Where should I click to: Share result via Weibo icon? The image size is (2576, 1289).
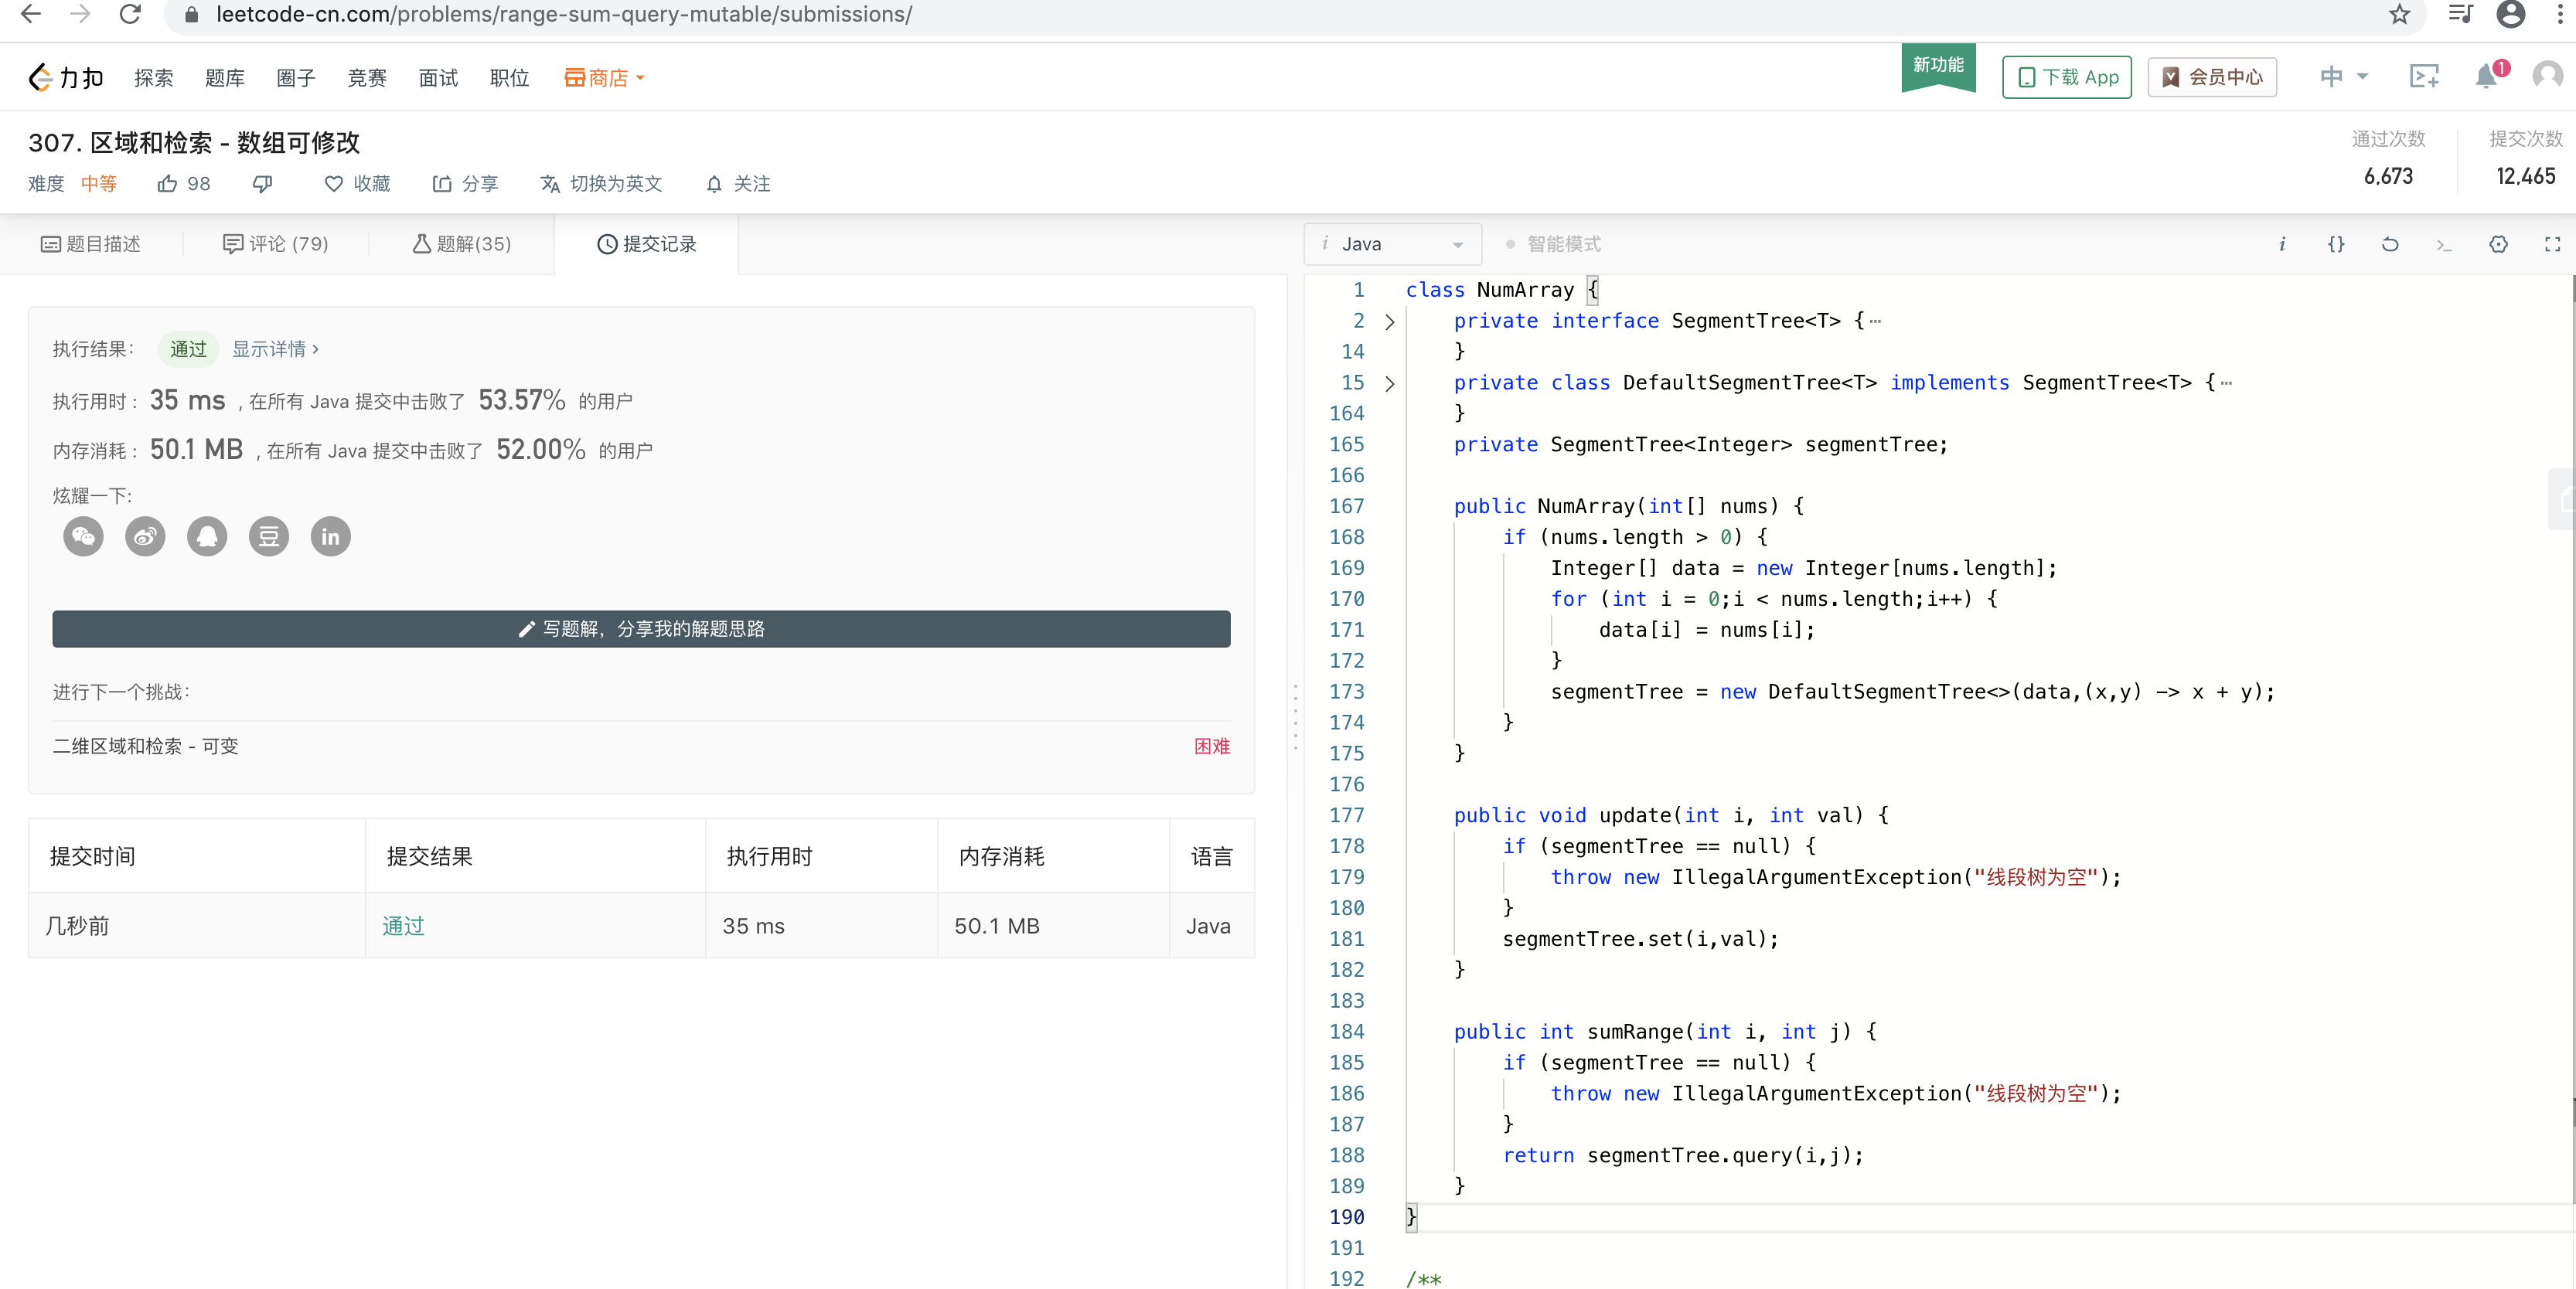pos(145,536)
